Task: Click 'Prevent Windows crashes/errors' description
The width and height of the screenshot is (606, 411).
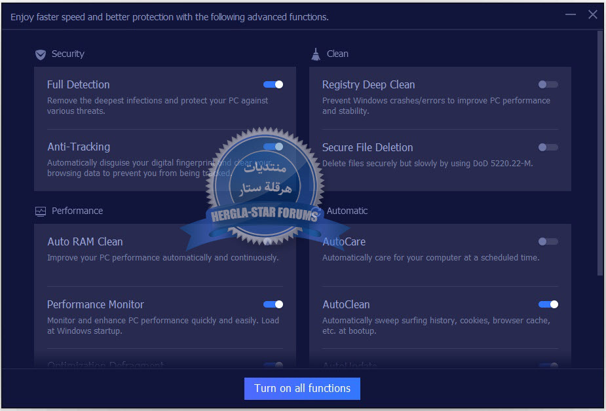Action: point(436,106)
